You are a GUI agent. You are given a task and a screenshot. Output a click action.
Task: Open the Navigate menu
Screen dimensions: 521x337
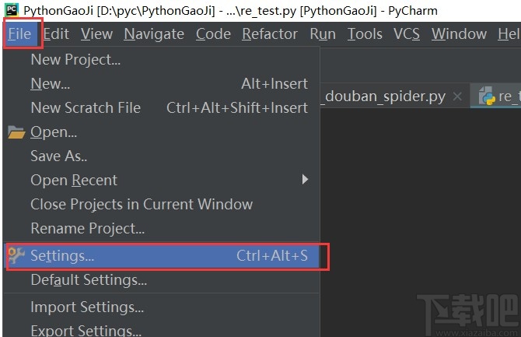click(154, 34)
